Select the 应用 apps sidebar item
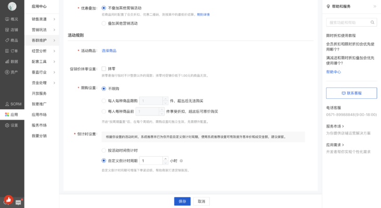Image resolution: width=381 pixels, height=208 pixels. coord(11,114)
